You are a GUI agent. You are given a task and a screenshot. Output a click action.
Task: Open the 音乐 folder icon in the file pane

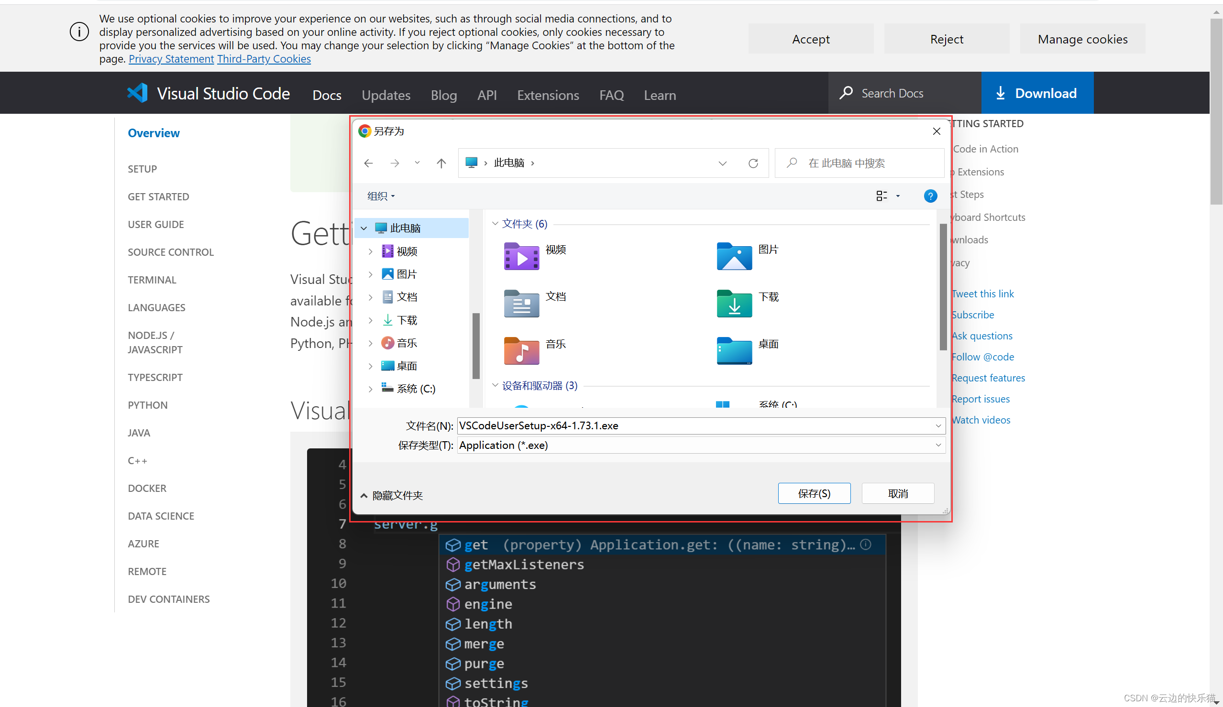click(x=521, y=350)
